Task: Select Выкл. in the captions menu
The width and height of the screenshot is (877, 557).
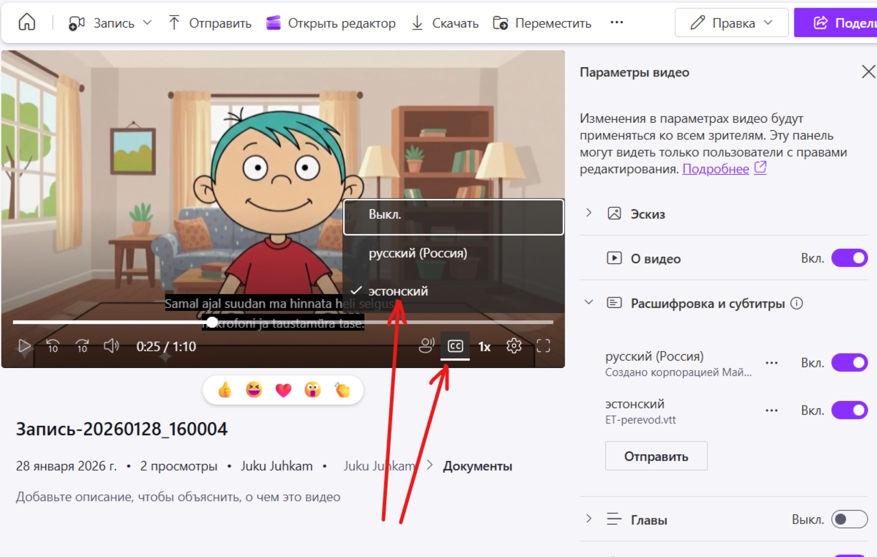Action: tap(453, 215)
